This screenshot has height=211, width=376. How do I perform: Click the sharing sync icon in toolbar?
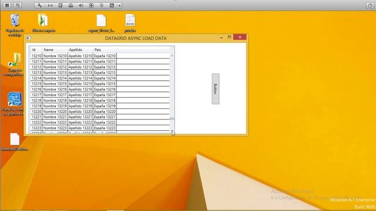coord(112,5)
